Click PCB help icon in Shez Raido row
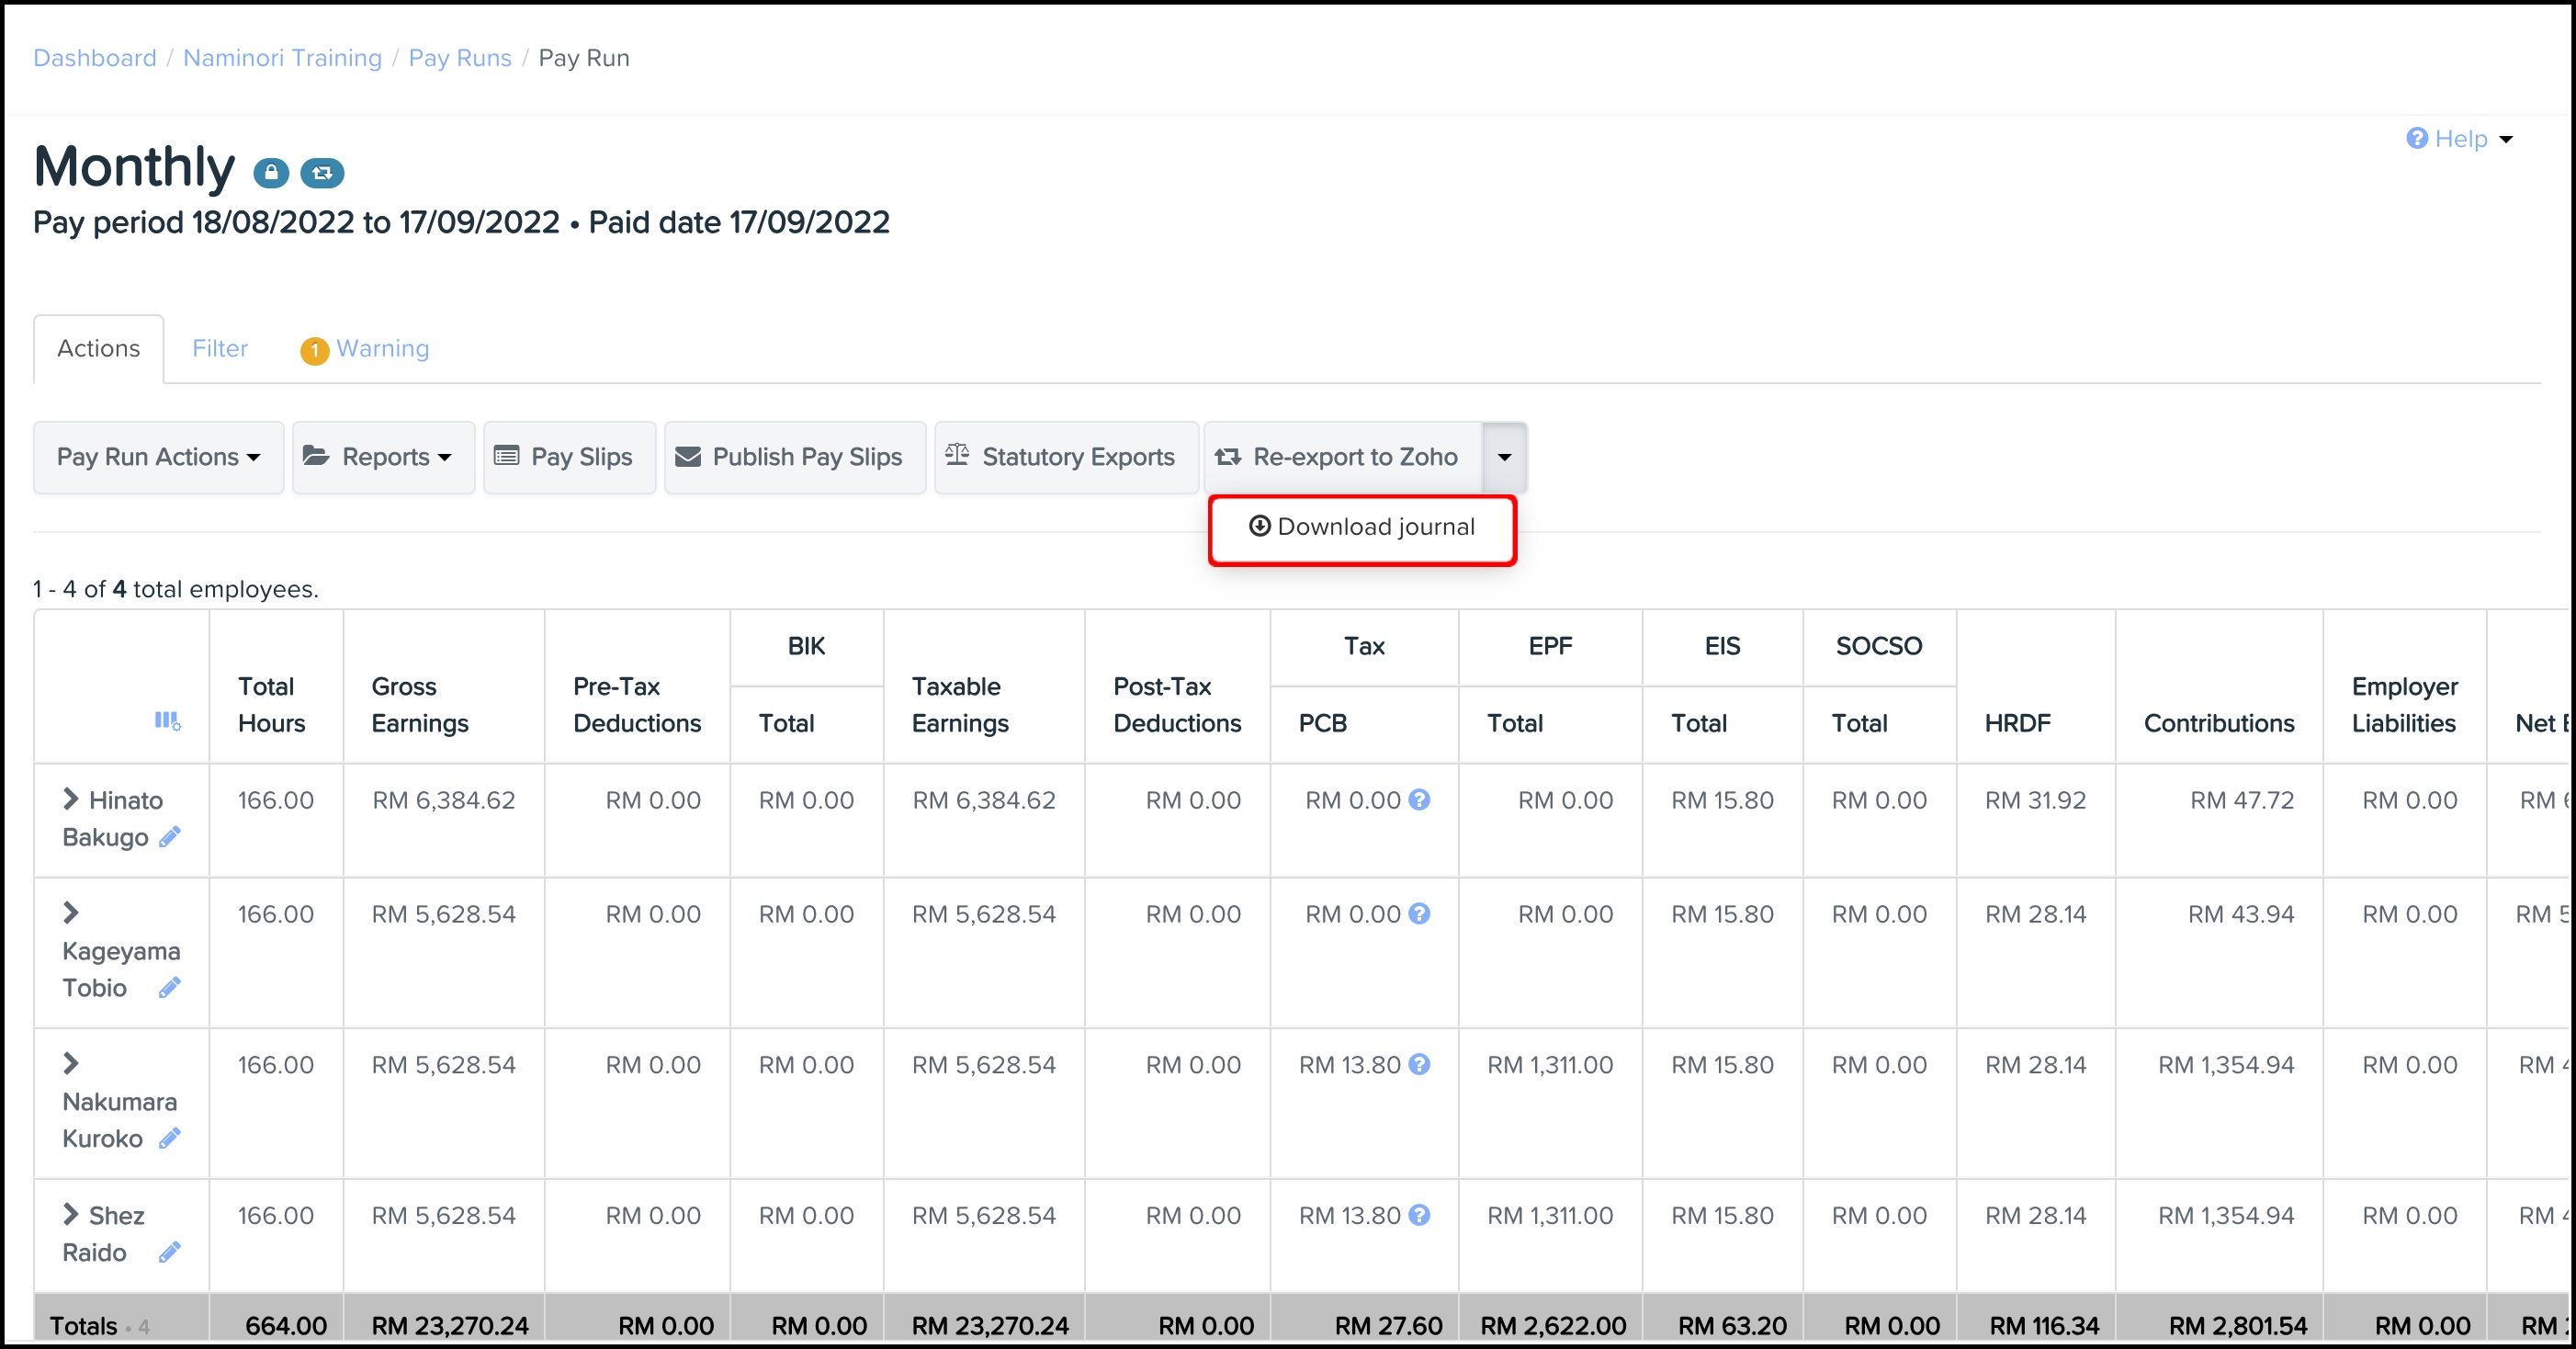 click(x=1419, y=1215)
